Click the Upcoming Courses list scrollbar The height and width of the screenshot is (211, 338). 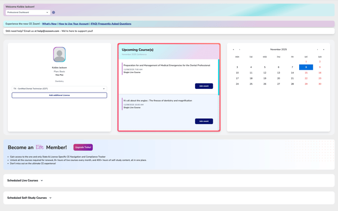click(x=219, y=78)
